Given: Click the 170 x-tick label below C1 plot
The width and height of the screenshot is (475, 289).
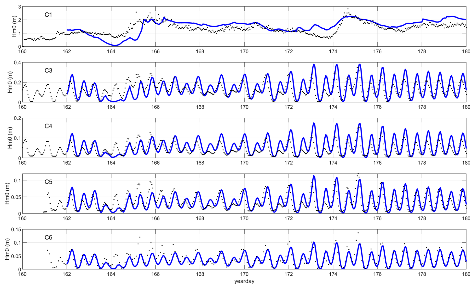Looking at the screenshot, I should coord(244,51).
